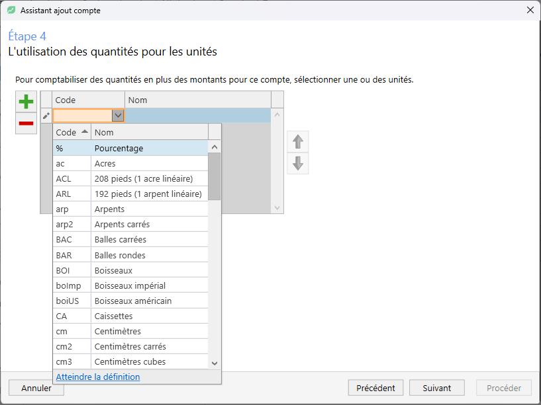Click the main grid Code column header

pos(88,100)
